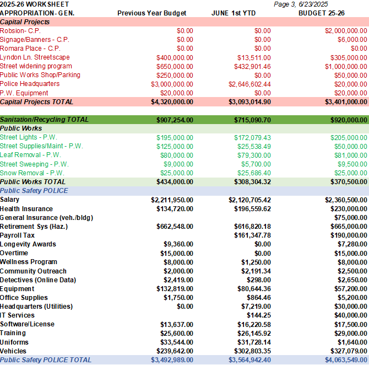The image size is (369, 365).
Task: Click the 'Street widening program' label
Action: point(36,66)
